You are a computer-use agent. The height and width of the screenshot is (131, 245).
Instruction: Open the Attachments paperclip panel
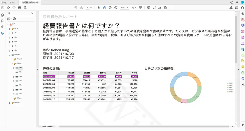tap(2, 27)
